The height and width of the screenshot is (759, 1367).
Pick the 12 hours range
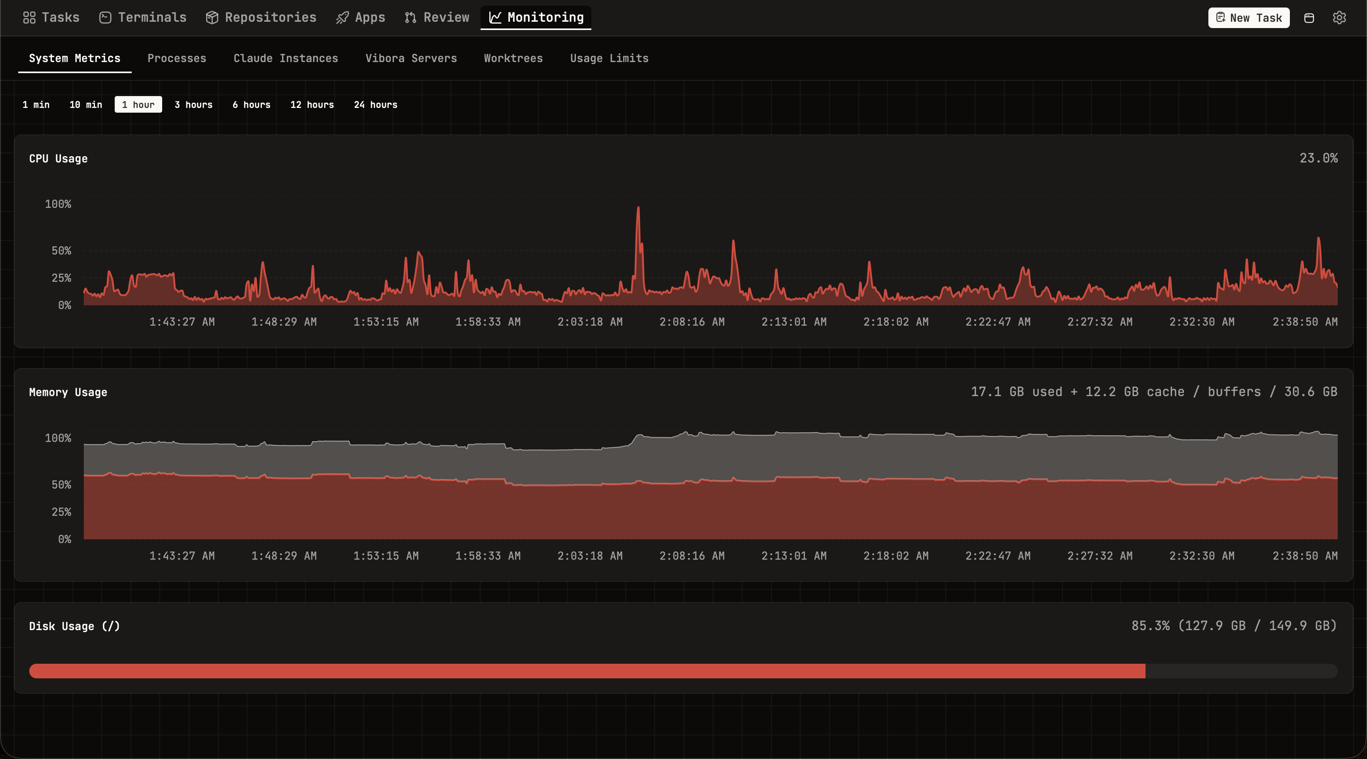(312, 104)
